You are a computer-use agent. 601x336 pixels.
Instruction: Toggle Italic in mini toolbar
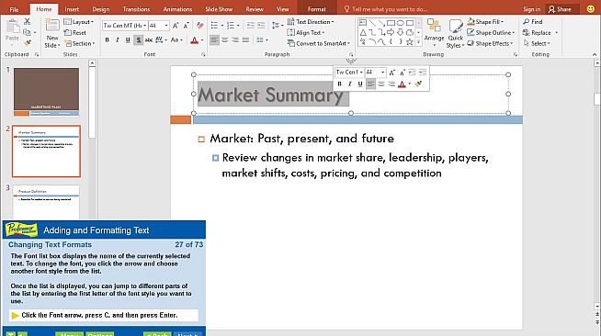(349, 84)
